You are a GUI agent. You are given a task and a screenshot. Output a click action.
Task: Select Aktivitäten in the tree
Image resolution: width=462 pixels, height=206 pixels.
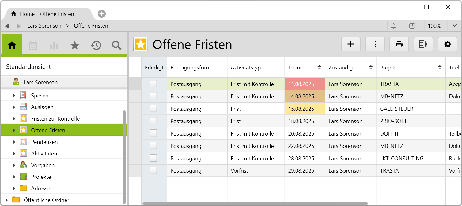coord(44,154)
